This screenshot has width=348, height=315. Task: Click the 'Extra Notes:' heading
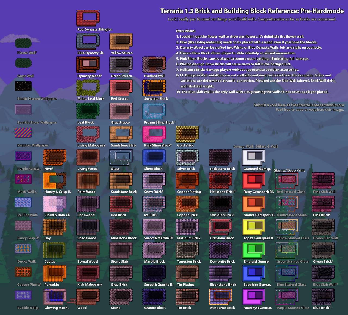click(186, 31)
